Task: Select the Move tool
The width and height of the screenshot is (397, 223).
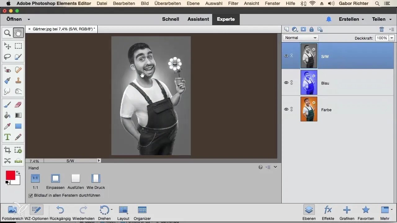Action: click(x=7, y=46)
